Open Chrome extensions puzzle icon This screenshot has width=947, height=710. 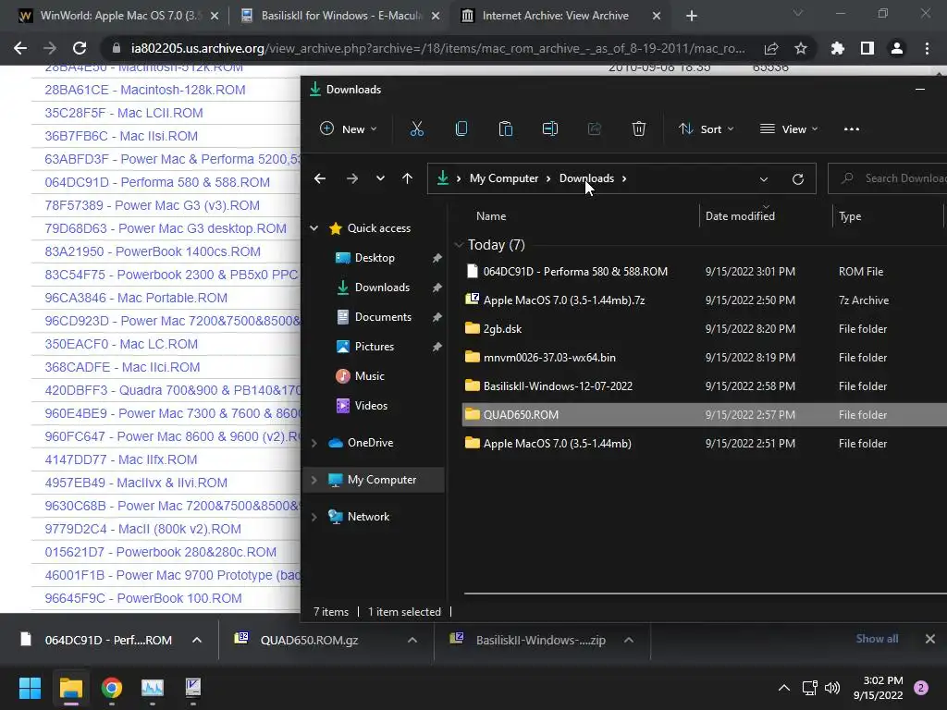pos(838,48)
